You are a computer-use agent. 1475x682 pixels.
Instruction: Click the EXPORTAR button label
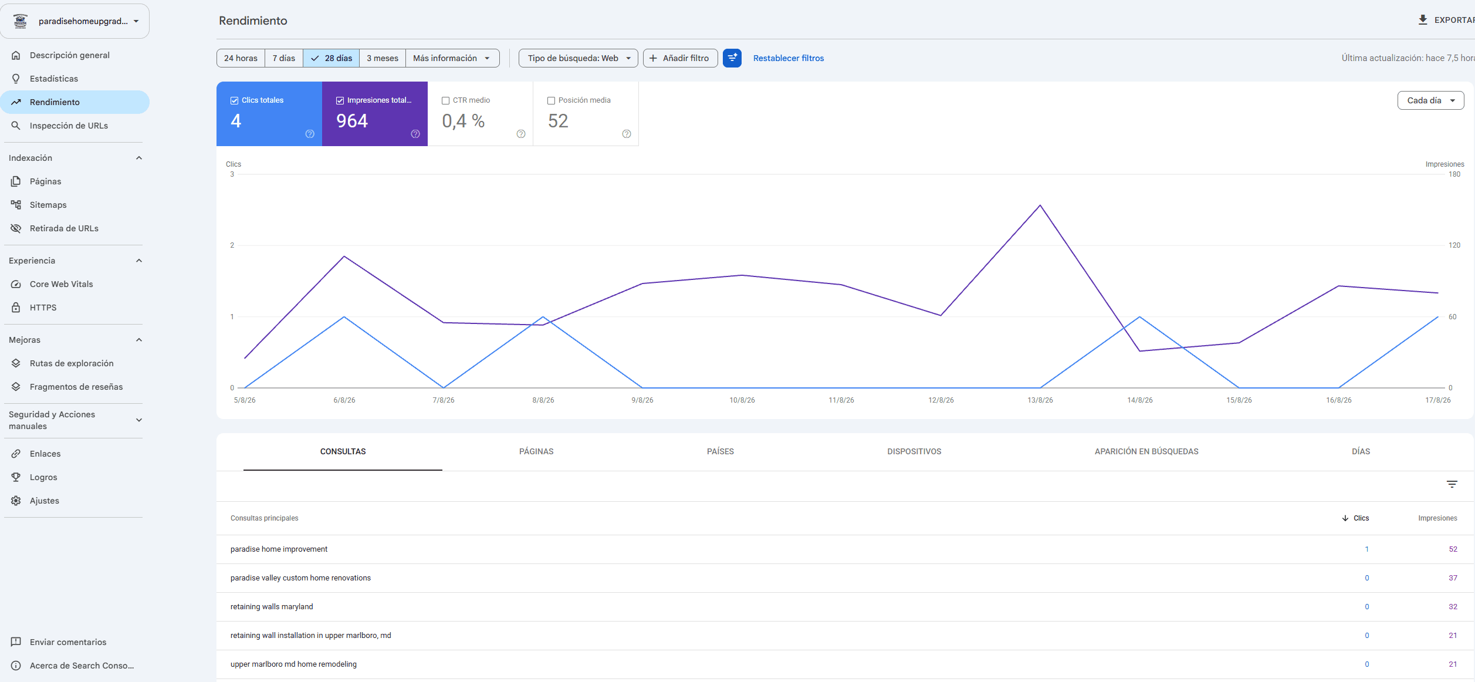coord(1454,20)
